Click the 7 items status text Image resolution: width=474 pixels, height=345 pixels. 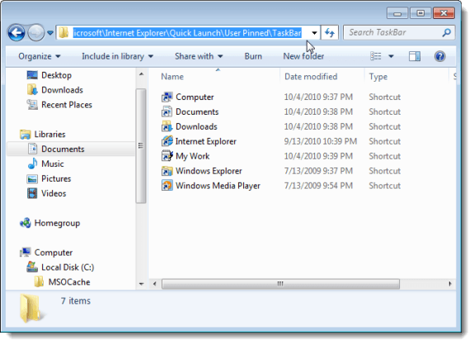pyautogui.click(x=76, y=301)
